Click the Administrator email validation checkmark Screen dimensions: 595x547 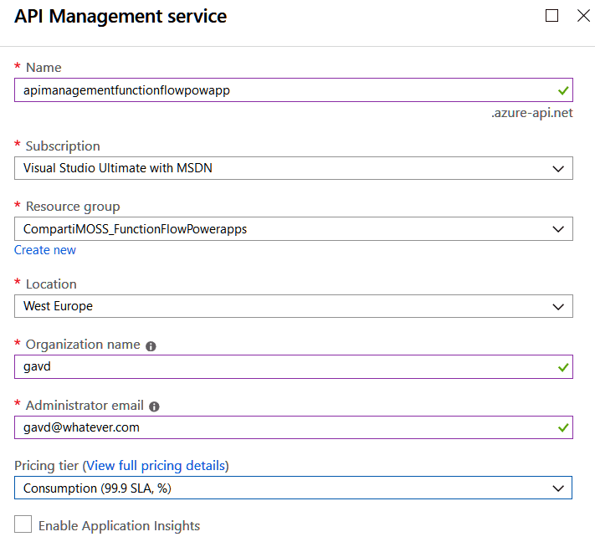tap(563, 427)
